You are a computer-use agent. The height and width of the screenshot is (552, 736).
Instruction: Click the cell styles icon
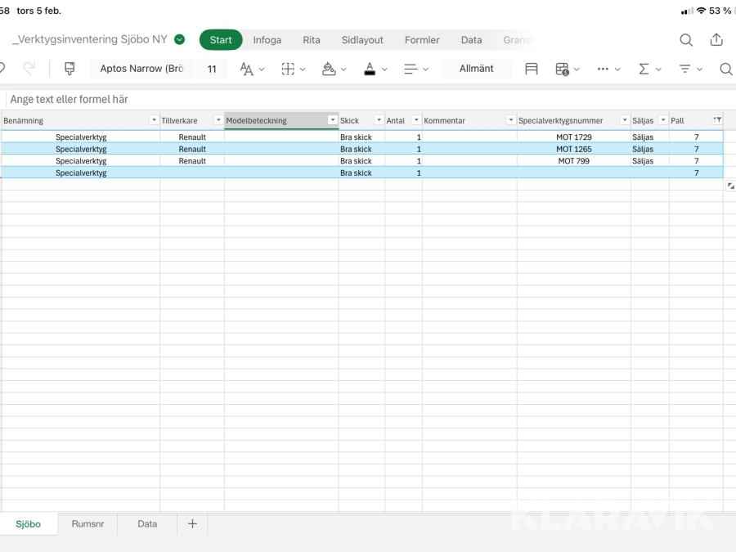pos(532,69)
